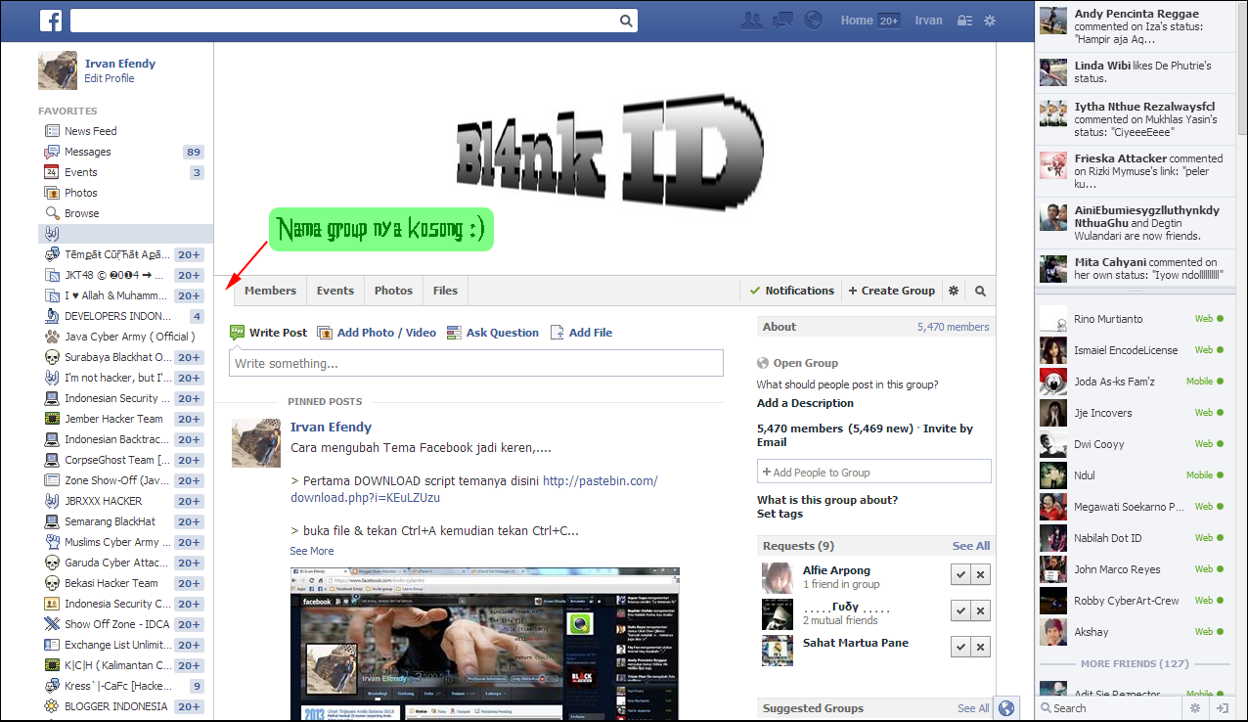Expand post with See More
This screenshot has width=1248, height=722.
(x=312, y=551)
